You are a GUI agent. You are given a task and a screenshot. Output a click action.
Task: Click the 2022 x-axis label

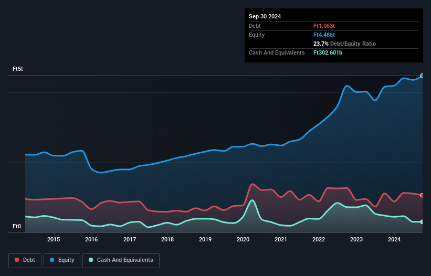tap(319, 239)
